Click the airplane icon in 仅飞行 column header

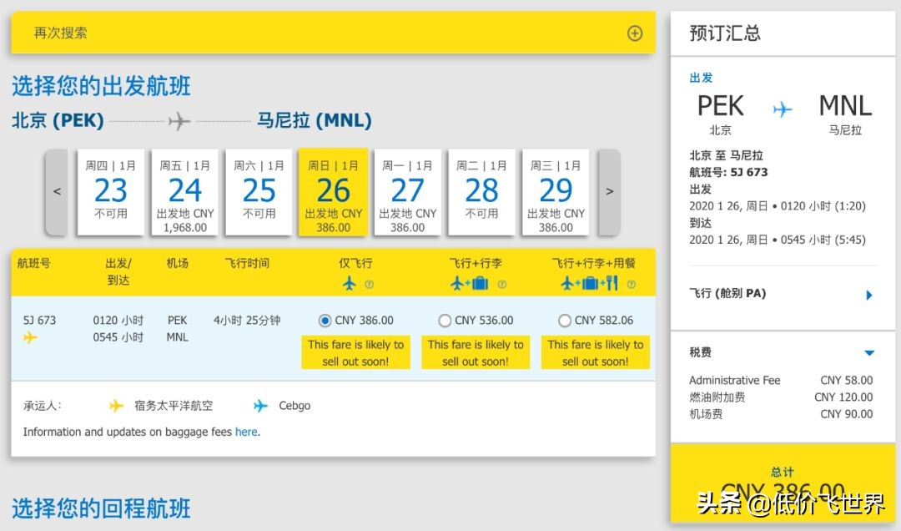[350, 285]
